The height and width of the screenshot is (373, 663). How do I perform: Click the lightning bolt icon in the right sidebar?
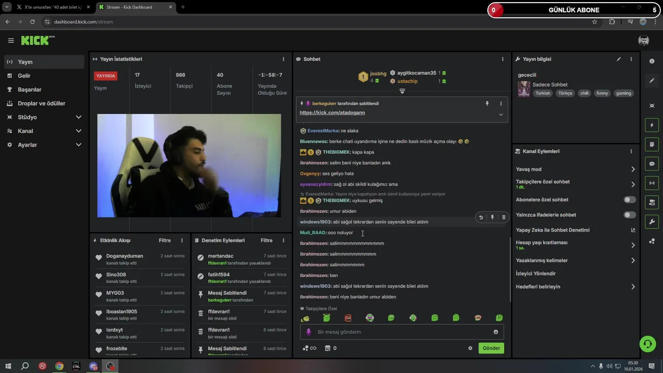pos(652,125)
